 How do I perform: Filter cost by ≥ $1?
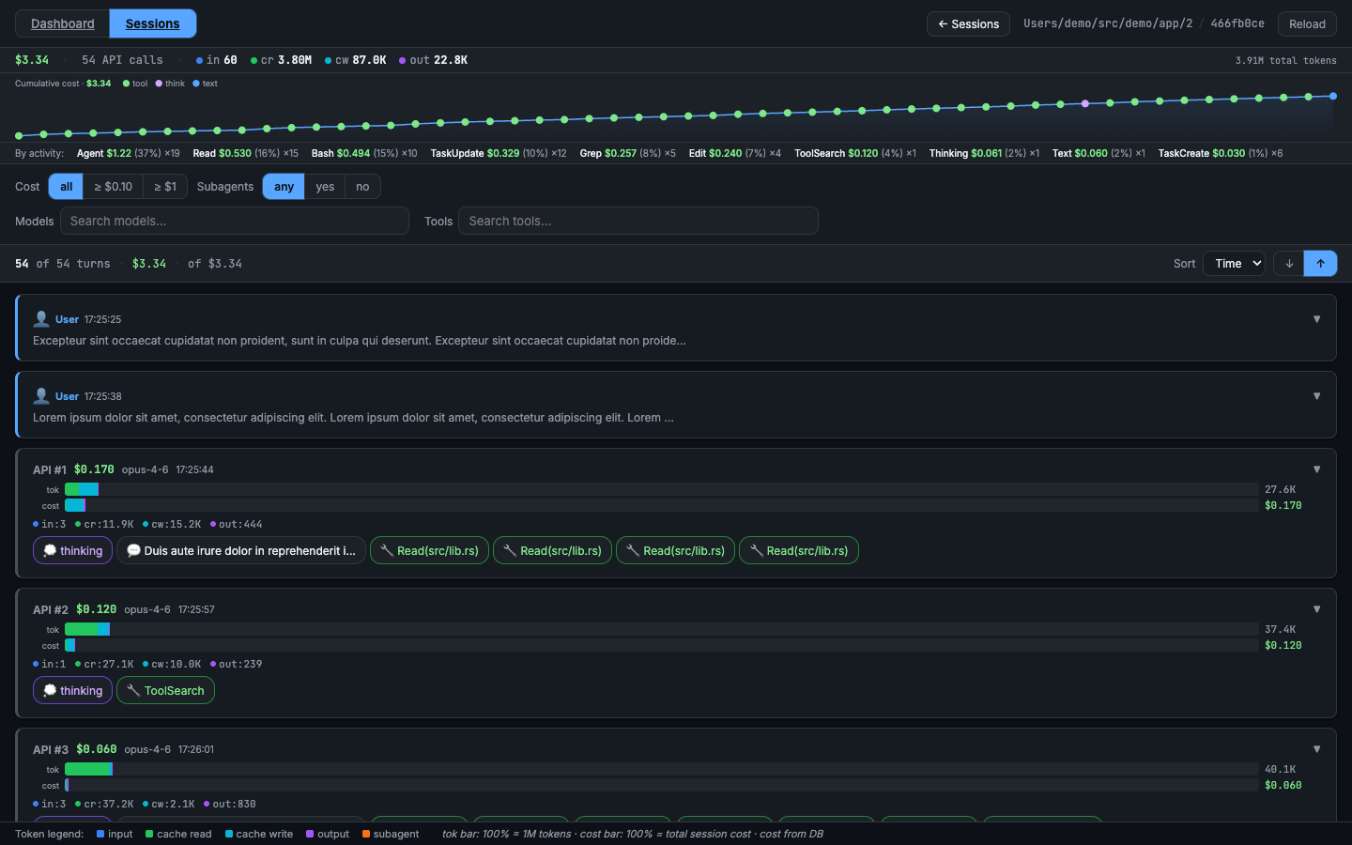click(x=165, y=187)
